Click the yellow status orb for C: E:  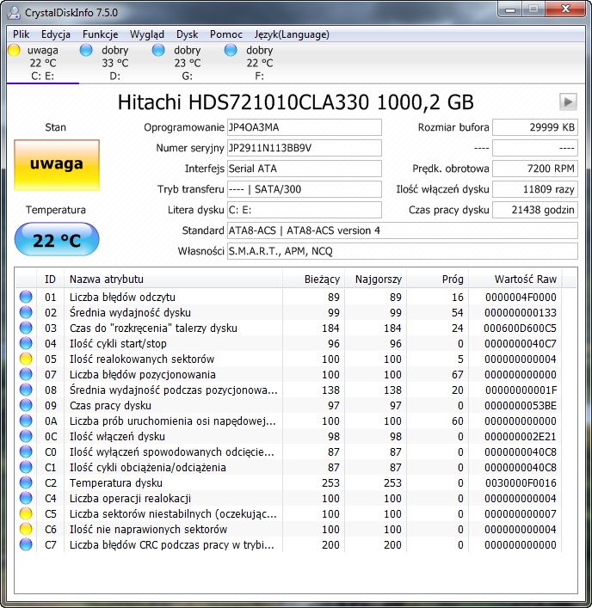pyautogui.click(x=14, y=50)
